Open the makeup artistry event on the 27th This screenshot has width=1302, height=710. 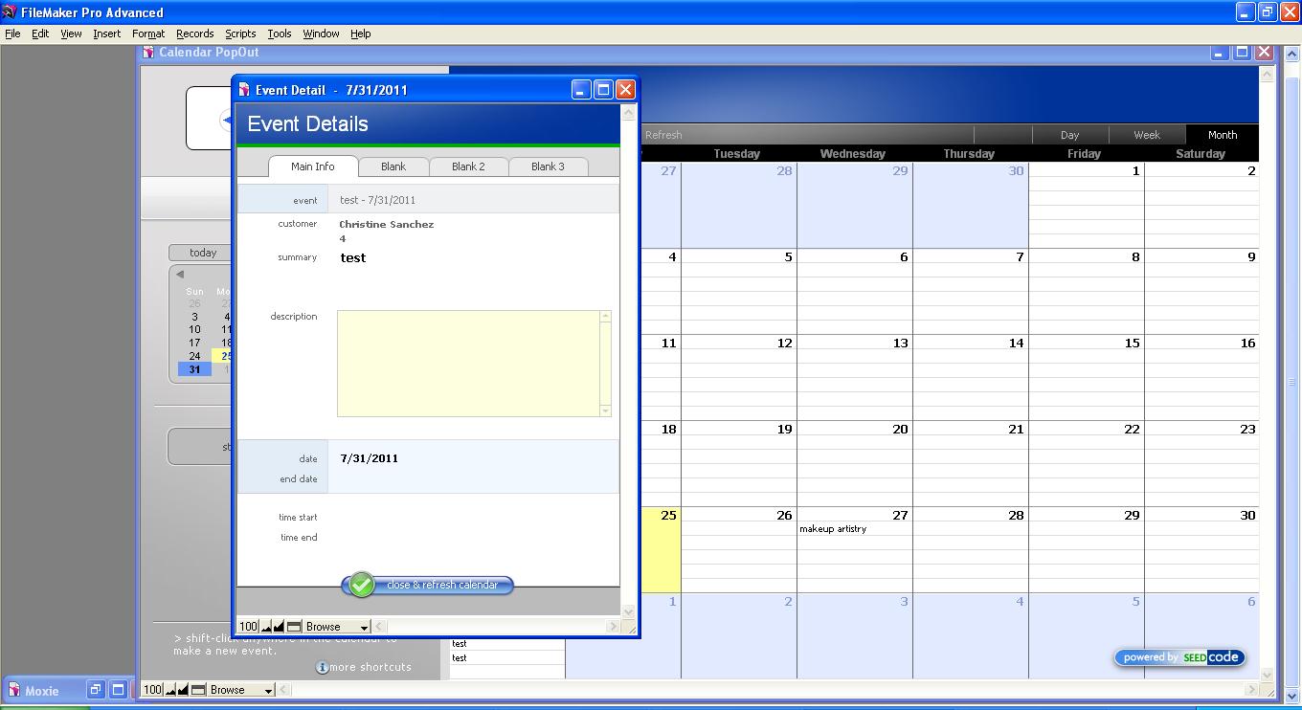click(833, 529)
